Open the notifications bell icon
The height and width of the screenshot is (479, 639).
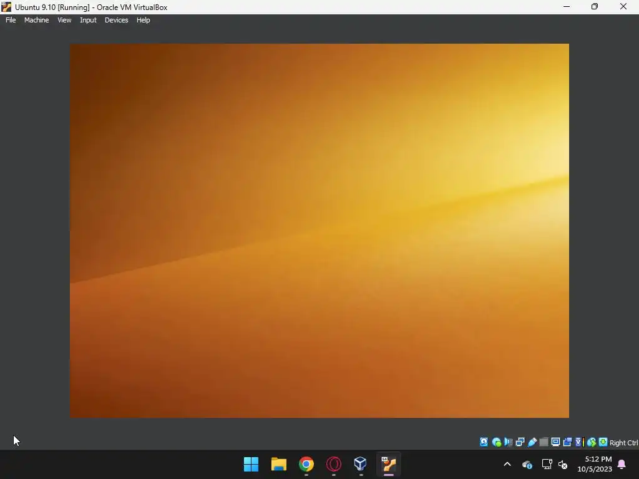(622, 464)
